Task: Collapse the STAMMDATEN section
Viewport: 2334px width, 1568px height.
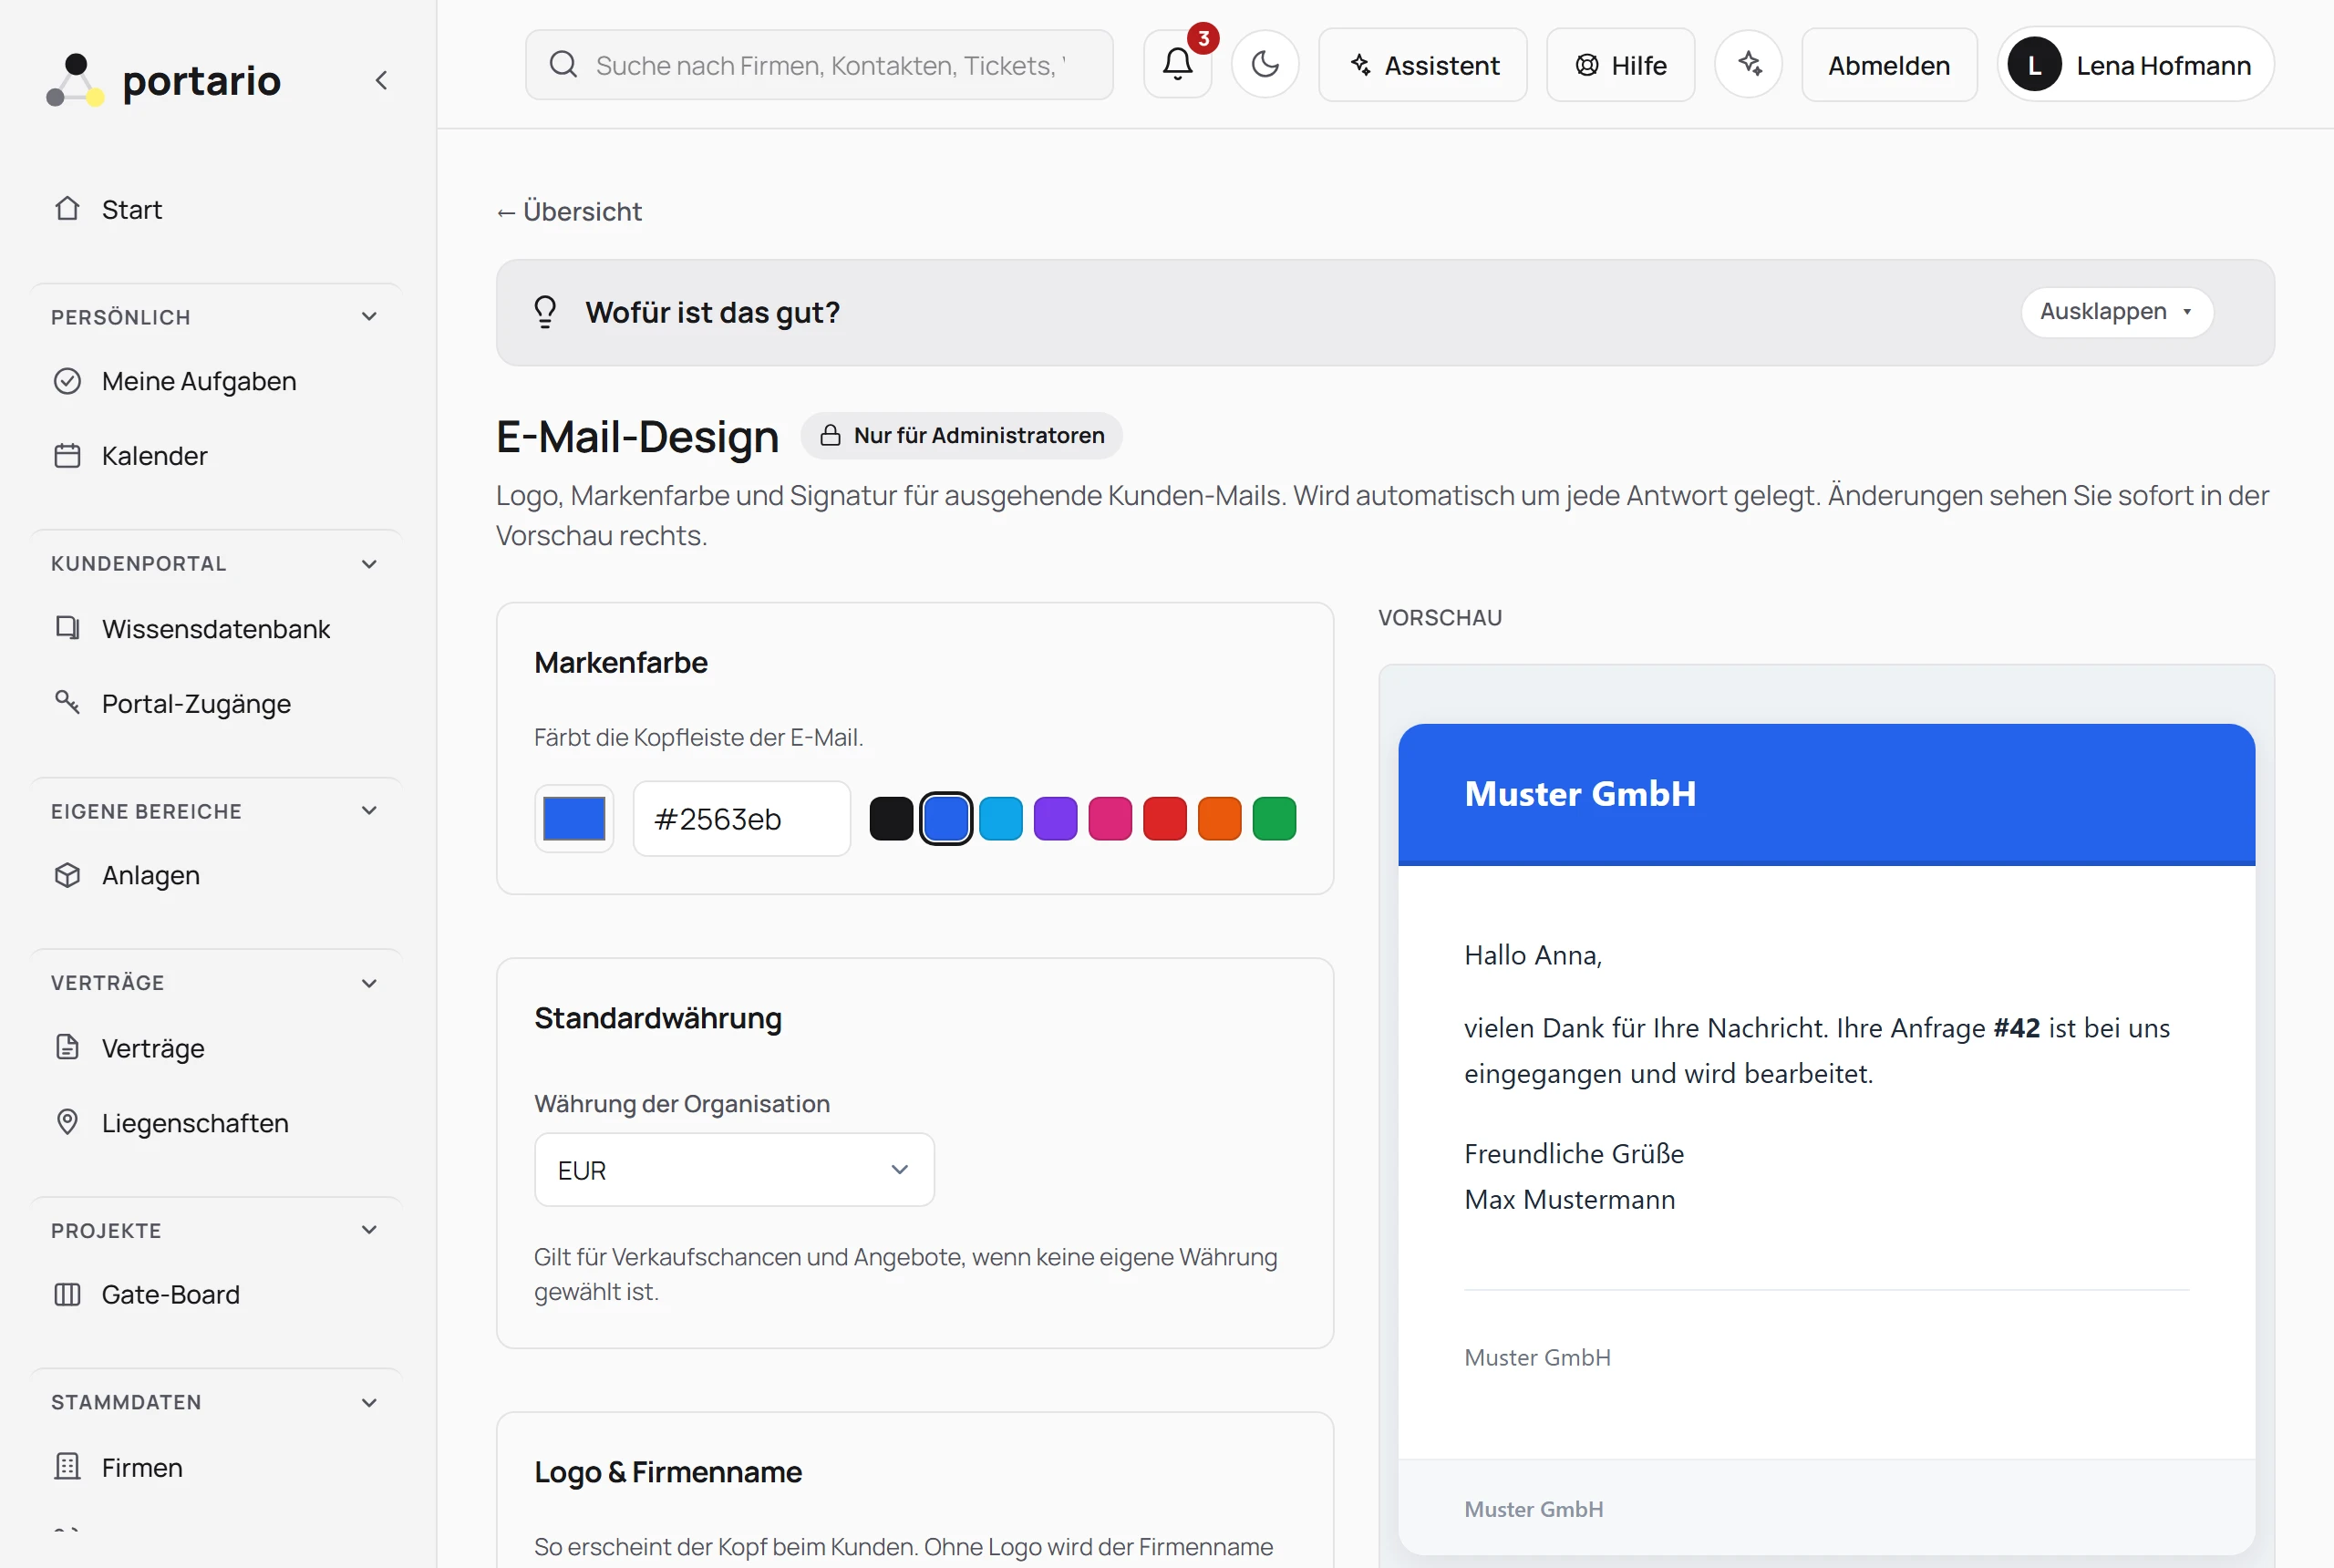Action: [x=369, y=1402]
